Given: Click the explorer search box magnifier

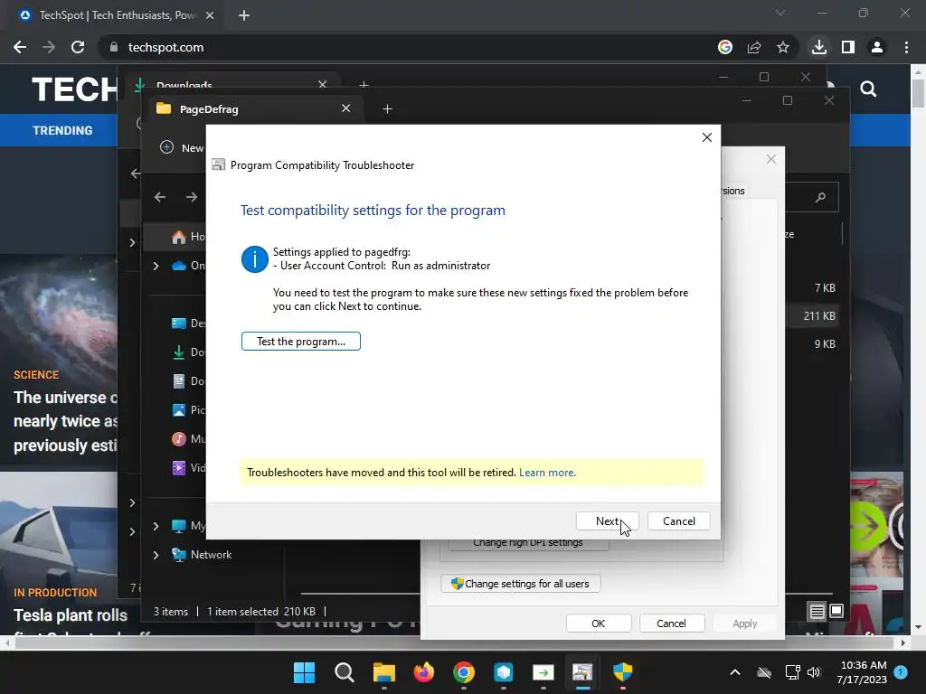Looking at the screenshot, I should point(820,197).
